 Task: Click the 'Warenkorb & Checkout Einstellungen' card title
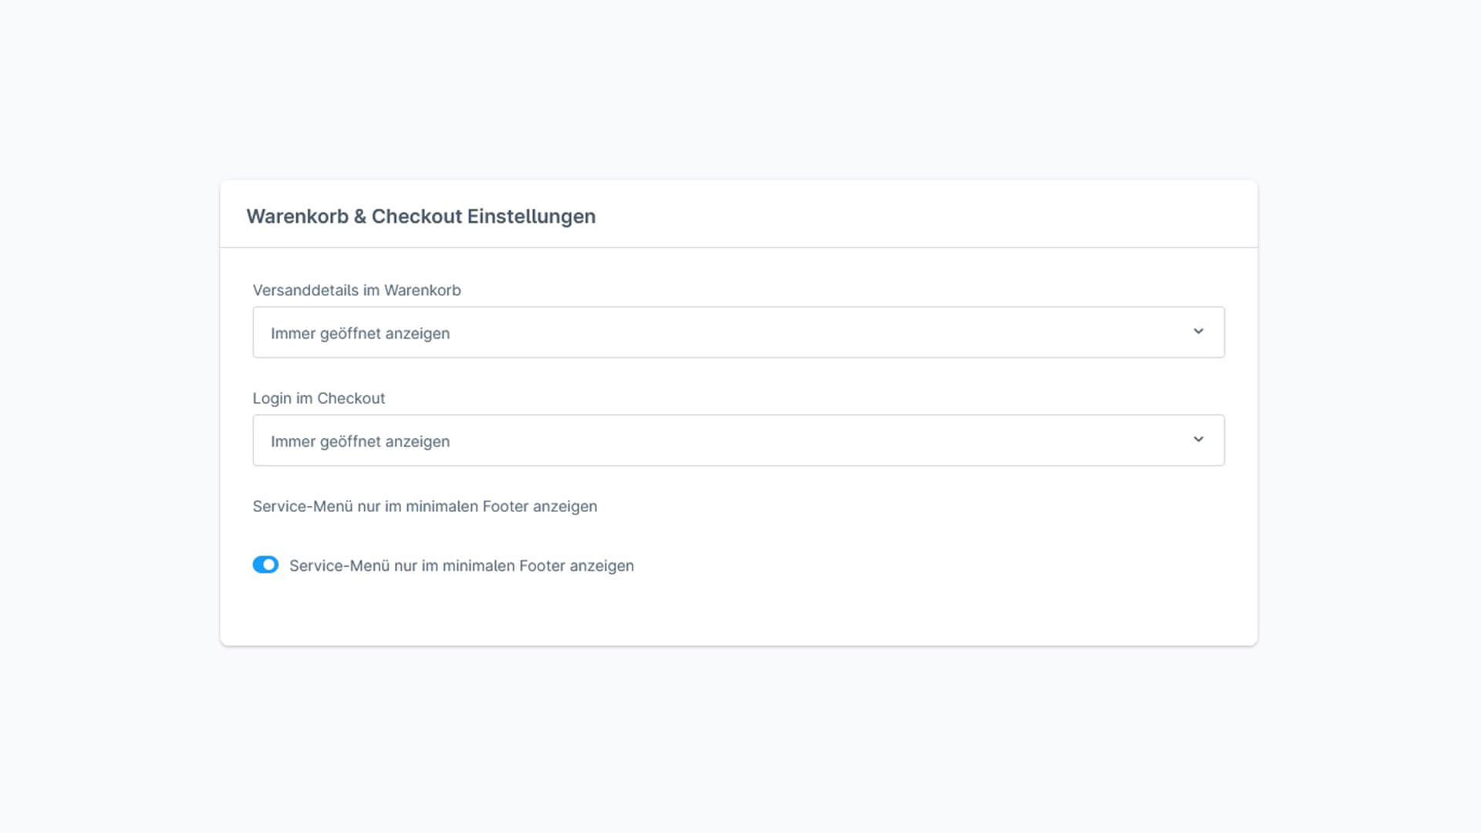coord(420,216)
